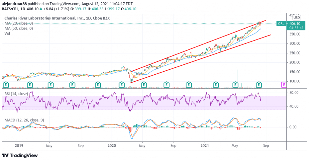Image resolution: width=309 pixels, height=161 pixels.
Task: Open the USD currency selector
Action: tap(296, 18)
